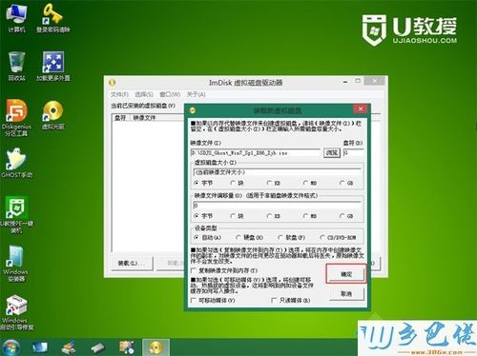Screen dimensions: 477x356
Task: Select KB under 映像文件偏移量
Action: (x=274, y=216)
